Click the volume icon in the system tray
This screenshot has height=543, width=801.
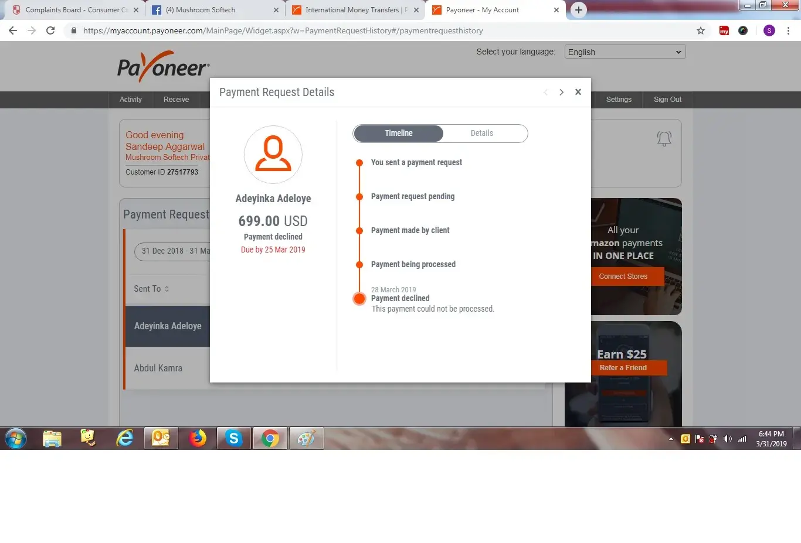coord(728,439)
